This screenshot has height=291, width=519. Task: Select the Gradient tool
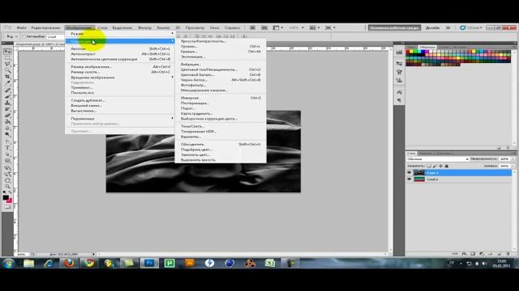pos(7,121)
